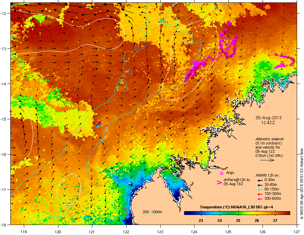The width and height of the screenshot is (304, 235).
Task: Click the 'ANMN 12h av.' legend heading
Action: pyautogui.click(x=267, y=176)
